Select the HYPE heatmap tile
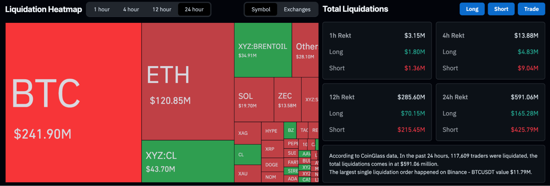This screenshot has width=550, height=186. click(272, 131)
